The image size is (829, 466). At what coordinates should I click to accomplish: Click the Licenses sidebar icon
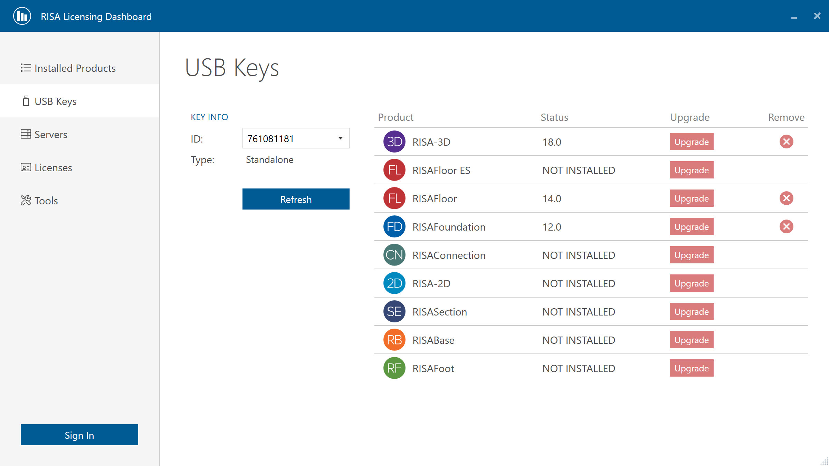point(26,167)
